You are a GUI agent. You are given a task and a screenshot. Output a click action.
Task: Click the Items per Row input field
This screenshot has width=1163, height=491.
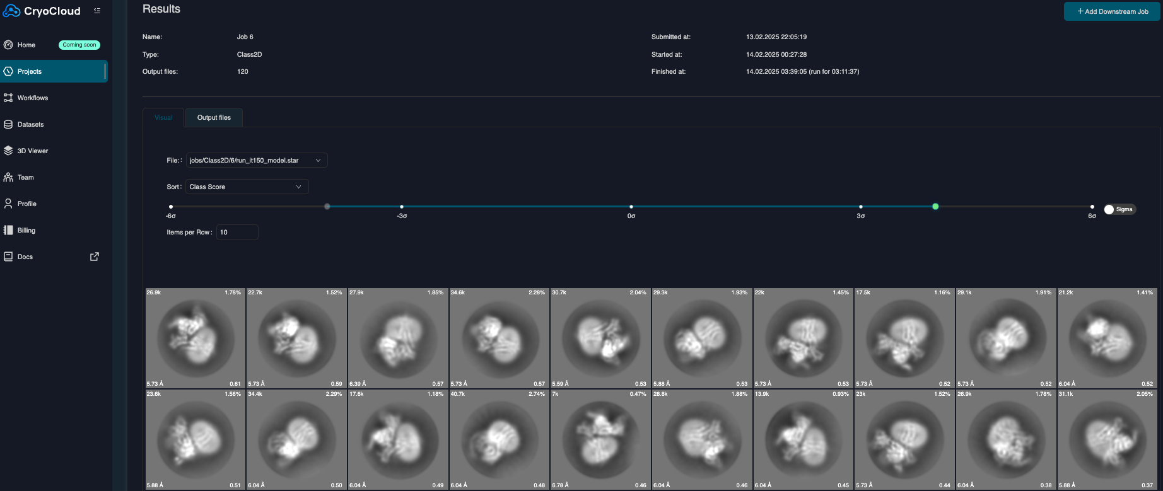click(237, 233)
